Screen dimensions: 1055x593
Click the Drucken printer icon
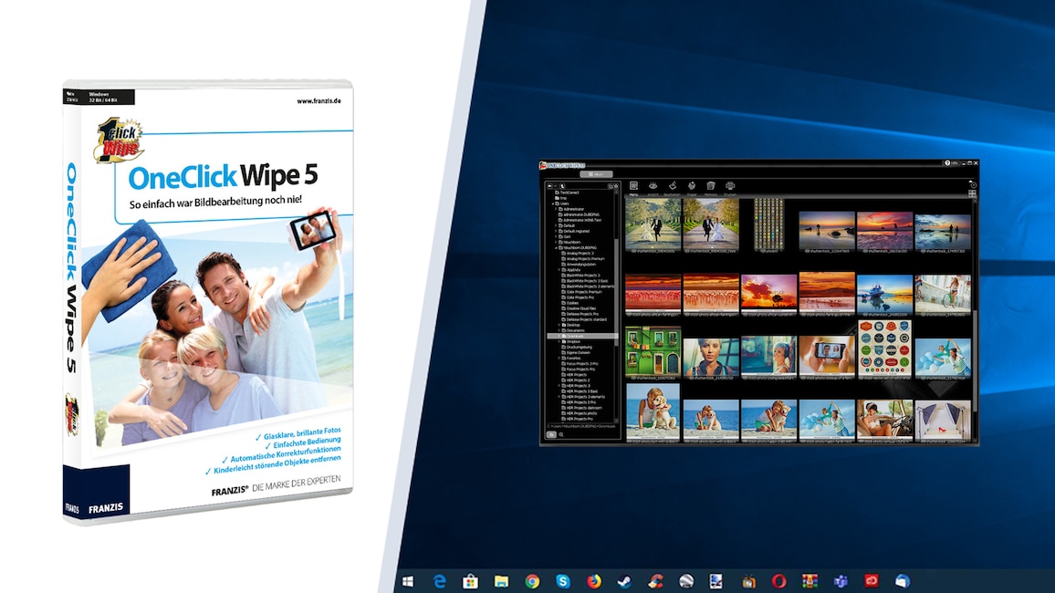click(x=730, y=185)
